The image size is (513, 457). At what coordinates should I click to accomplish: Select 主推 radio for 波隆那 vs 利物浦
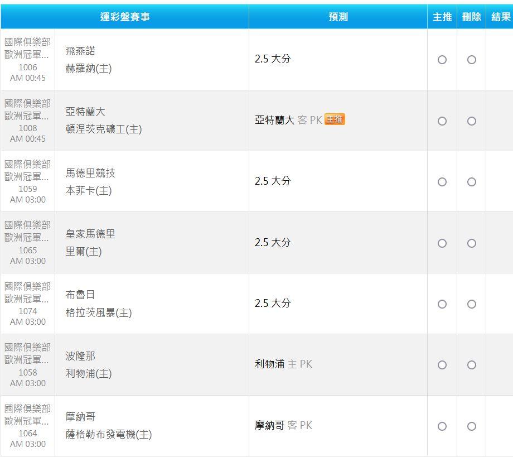(x=442, y=365)
